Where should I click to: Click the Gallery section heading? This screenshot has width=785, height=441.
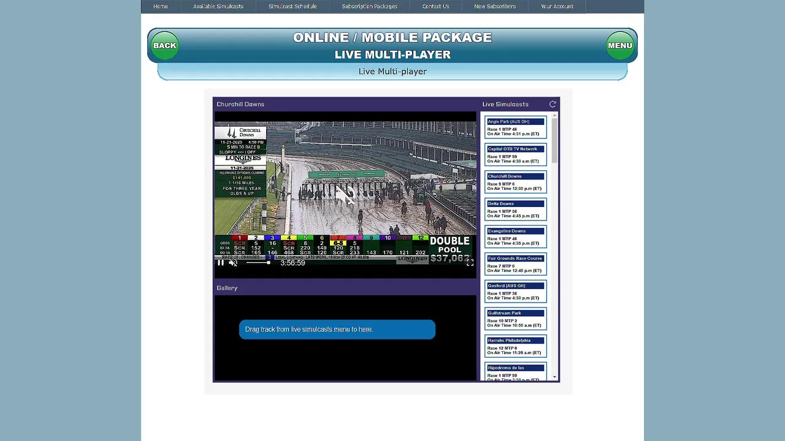click(227, 288)
